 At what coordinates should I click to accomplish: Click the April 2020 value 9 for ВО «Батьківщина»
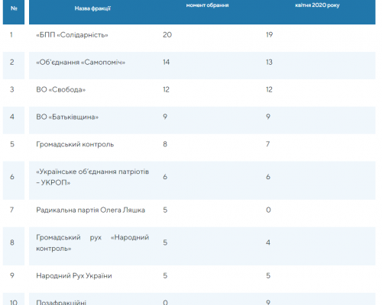[268, 117]
